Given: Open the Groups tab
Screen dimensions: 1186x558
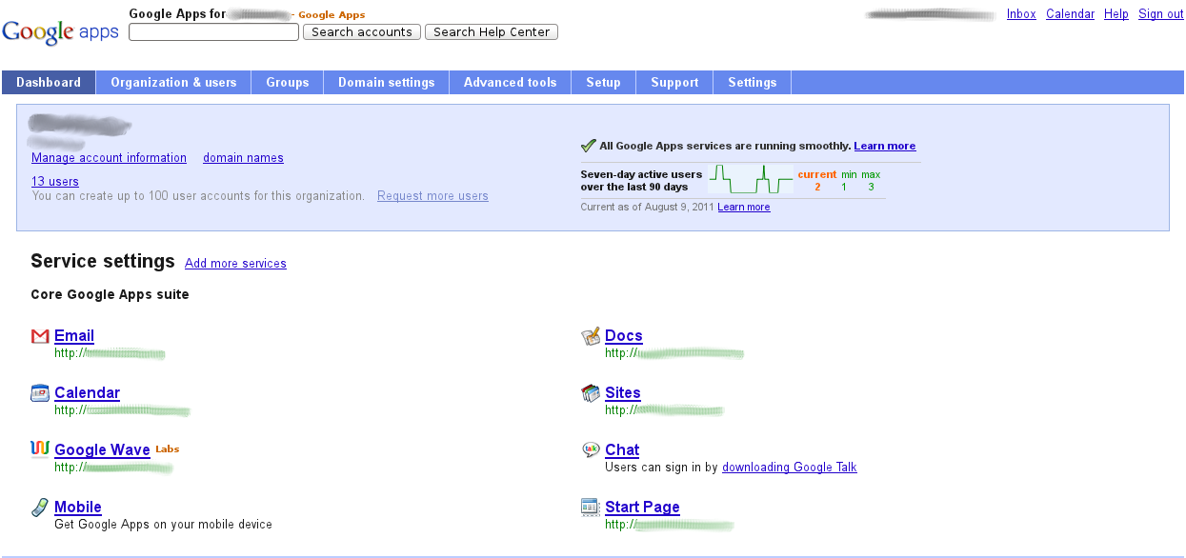Looking at the screenshot, I should (x=288, y=83).
